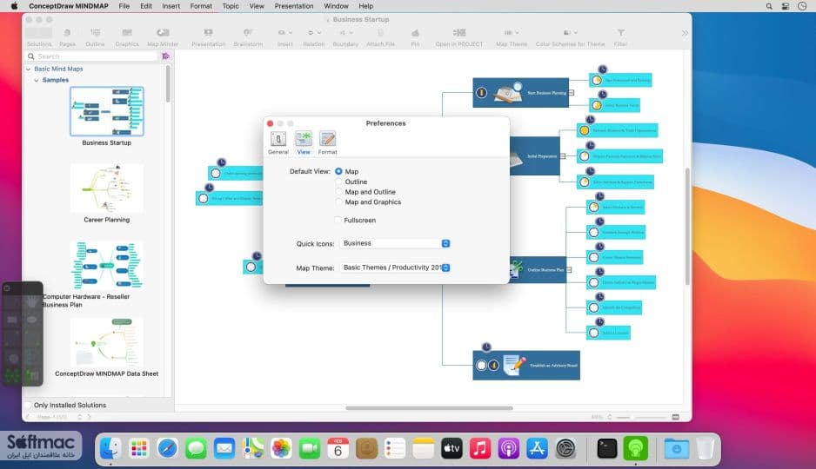Image resolution: width=816 pixels, height=469 pixels.
Task: Open Control Center in the menu bar
Action: [x=786, y=6]
